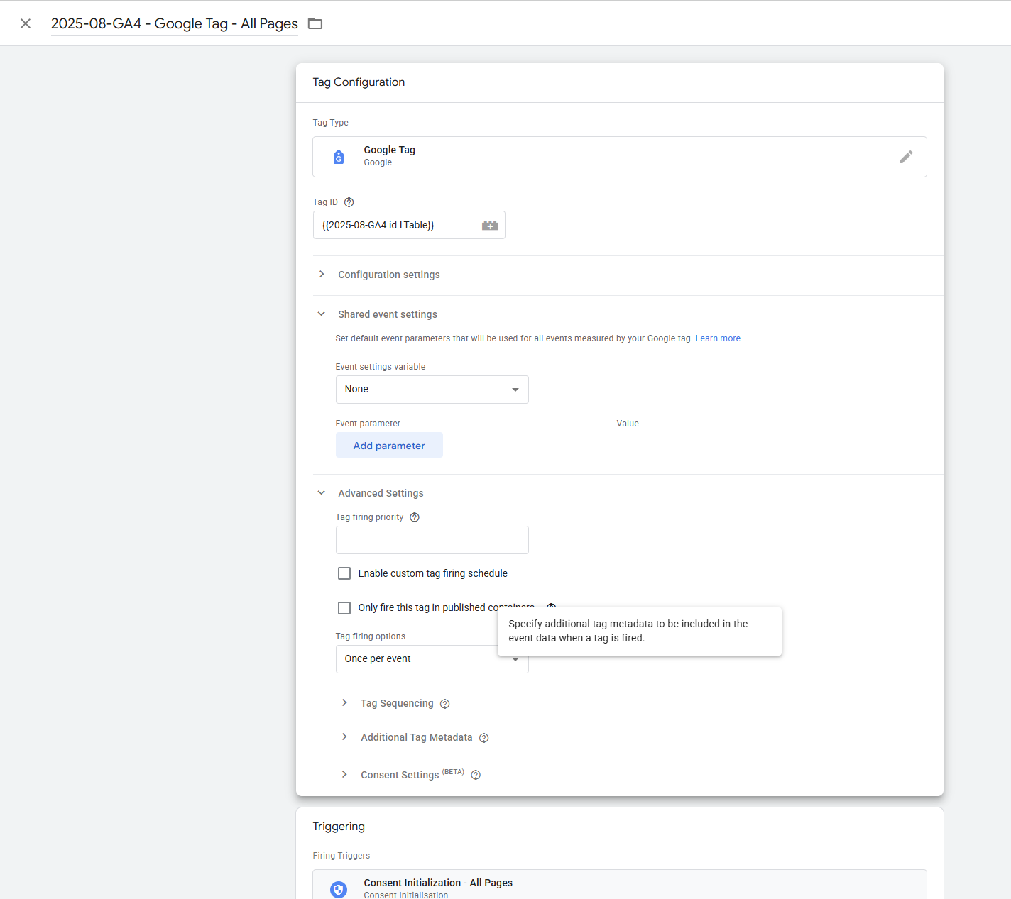Enable custom tag firing schedule checkbox

click(344, 573)
